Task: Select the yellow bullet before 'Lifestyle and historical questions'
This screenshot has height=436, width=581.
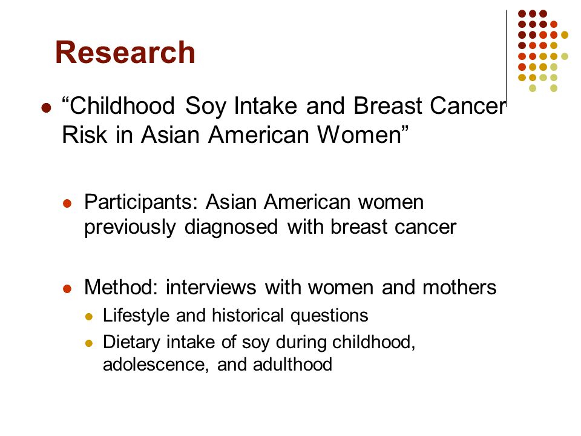Action: (x=88, y=317)
